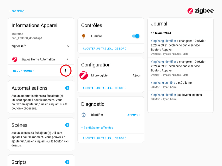Add Contrôles card to tableau de bord

tap(105, 49)
